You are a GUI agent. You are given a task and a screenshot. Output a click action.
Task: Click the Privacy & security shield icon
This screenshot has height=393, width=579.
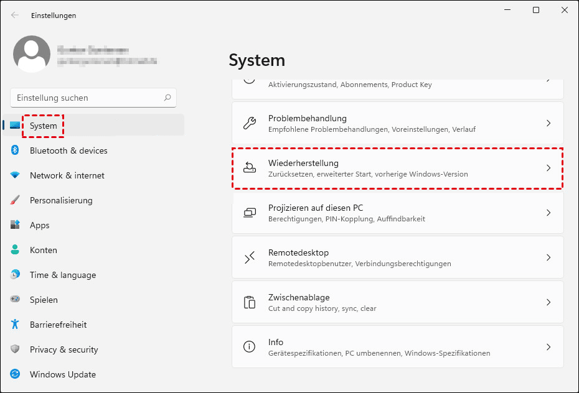[x=15, y=349]
